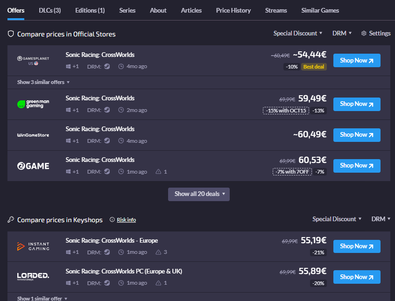Click warning triangle icon in Instant Gaming row
Viewport: 395px width, 301px height.
(158, 252)
